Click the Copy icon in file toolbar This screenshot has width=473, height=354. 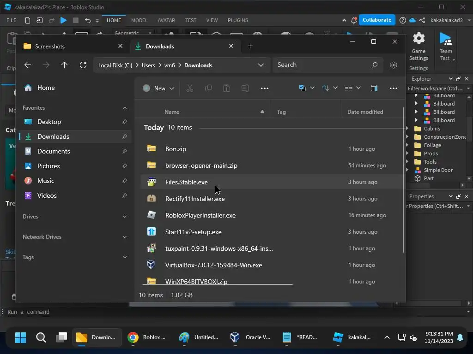tap(208, 88)
